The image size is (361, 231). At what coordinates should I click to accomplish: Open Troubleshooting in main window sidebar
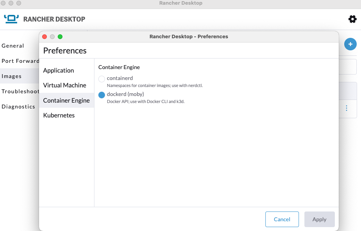[x=20, y=91]
